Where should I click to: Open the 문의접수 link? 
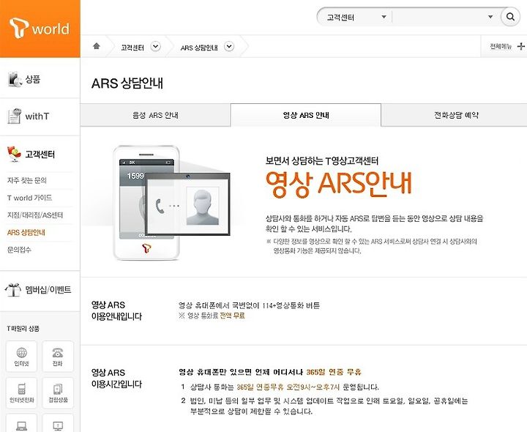pos(19,250)
